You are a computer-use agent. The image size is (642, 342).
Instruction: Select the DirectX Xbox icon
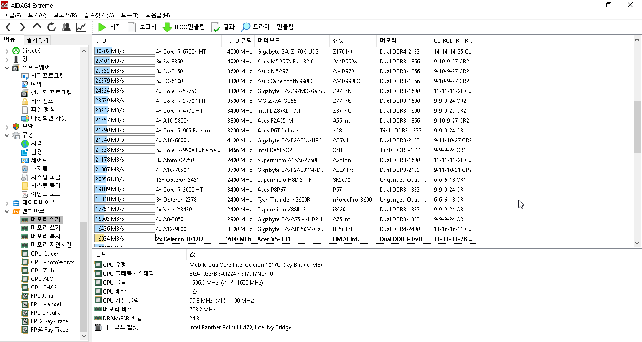(16, 51)
